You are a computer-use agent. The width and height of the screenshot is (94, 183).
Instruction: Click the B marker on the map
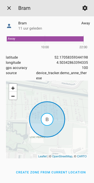pos(47,119)
